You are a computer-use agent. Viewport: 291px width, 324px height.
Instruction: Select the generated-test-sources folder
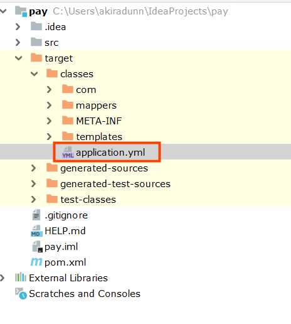click(x=108, y=183)
